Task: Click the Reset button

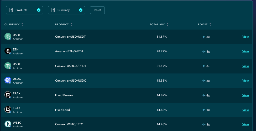Action: pos(97,10)
